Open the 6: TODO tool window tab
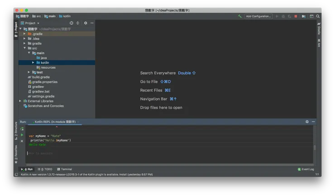 [x=45, y=169]
